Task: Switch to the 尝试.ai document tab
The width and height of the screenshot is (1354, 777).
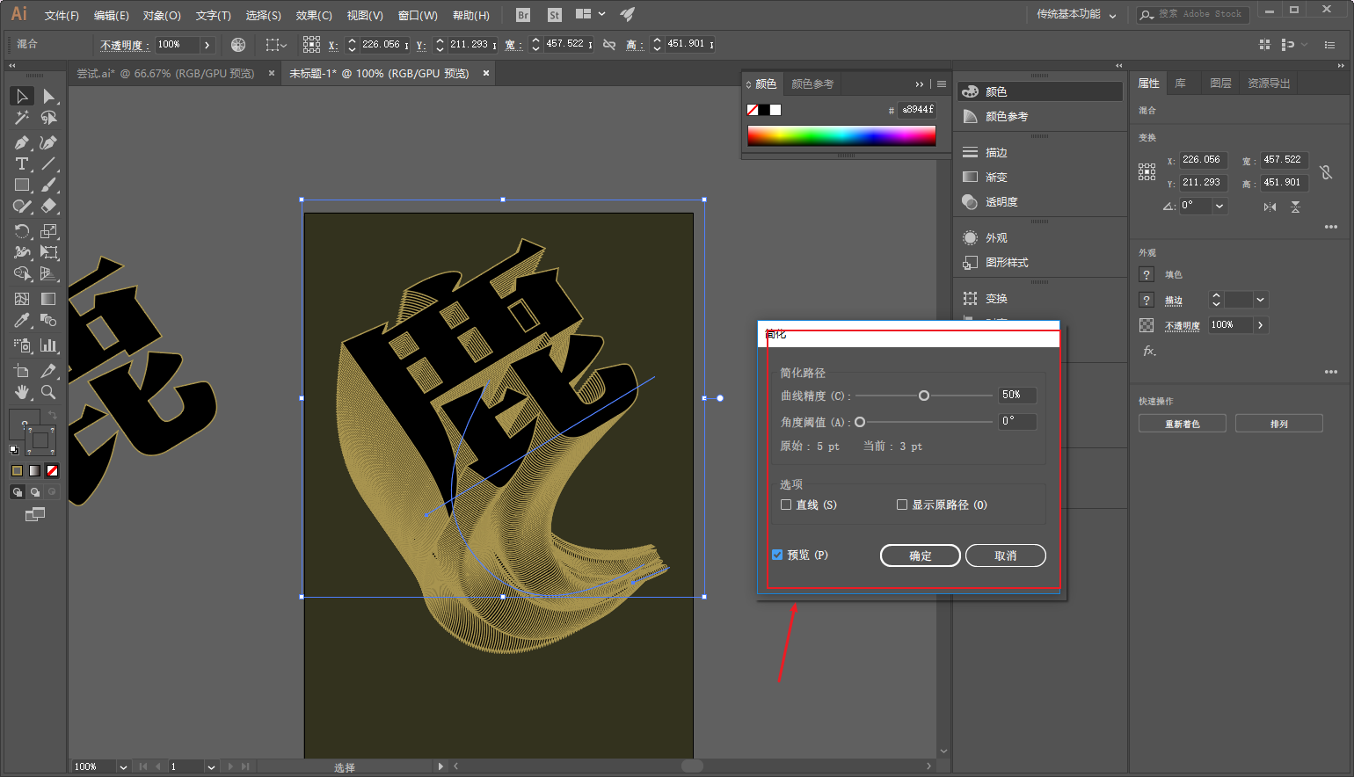Action: pyautogui.click(x=165, y=74)
